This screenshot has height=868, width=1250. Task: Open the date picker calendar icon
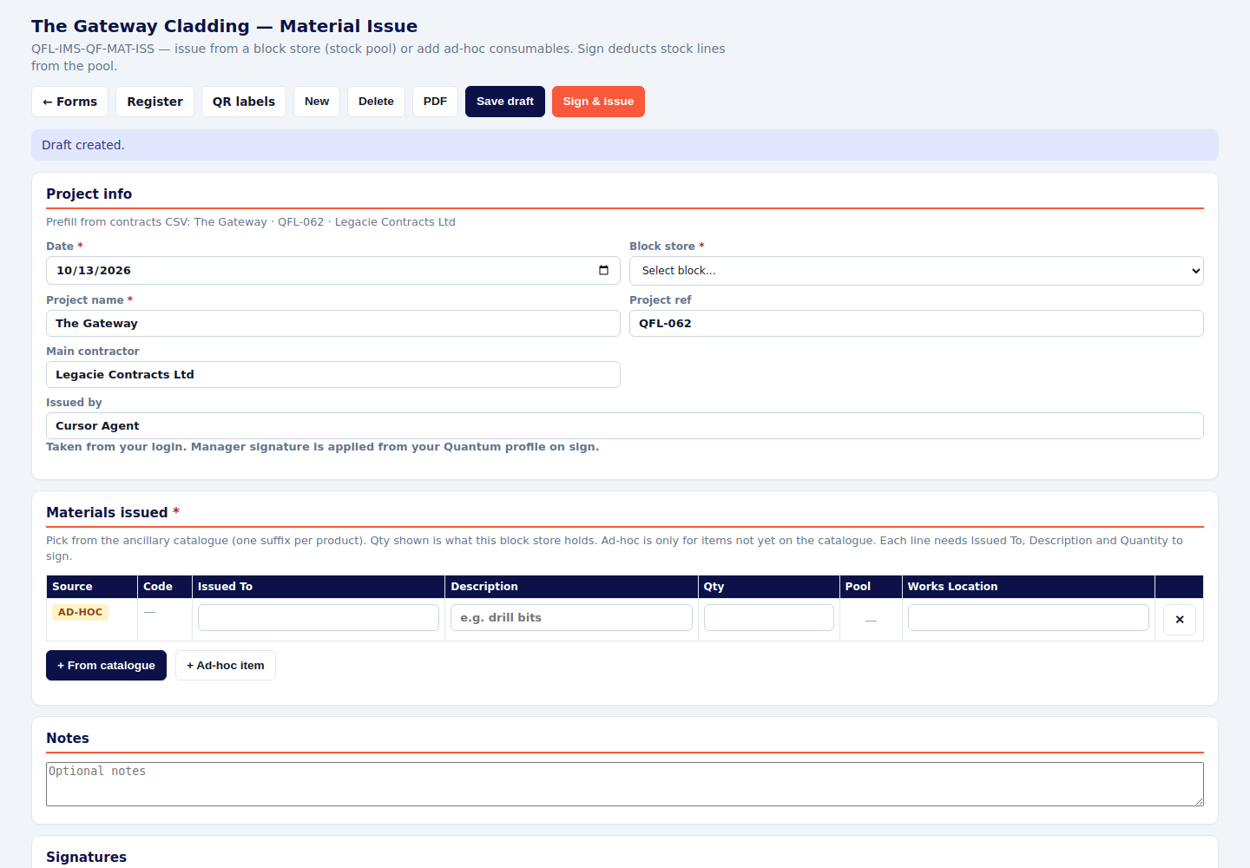coord(603,270)
